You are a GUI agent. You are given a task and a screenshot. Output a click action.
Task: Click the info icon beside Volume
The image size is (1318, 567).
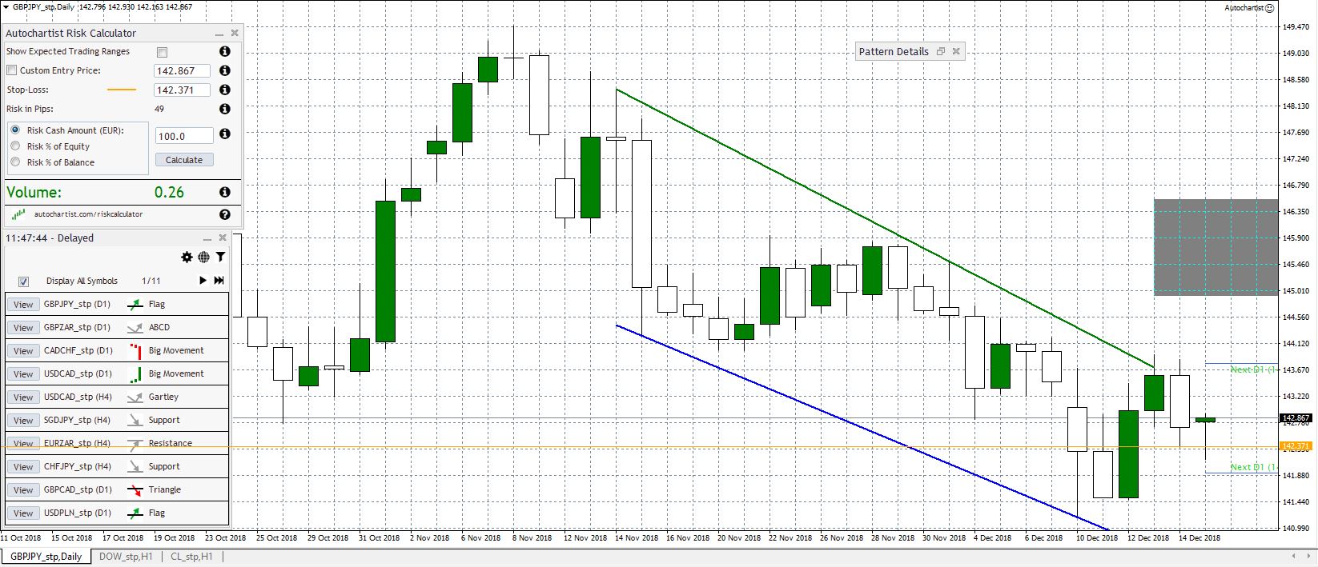point(225,192)
